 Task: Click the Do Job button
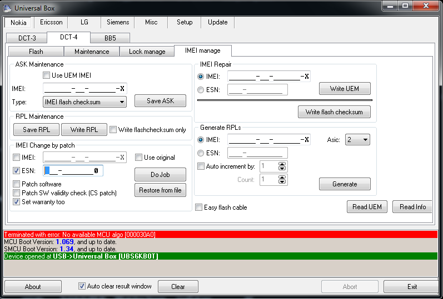pos(160,175)
